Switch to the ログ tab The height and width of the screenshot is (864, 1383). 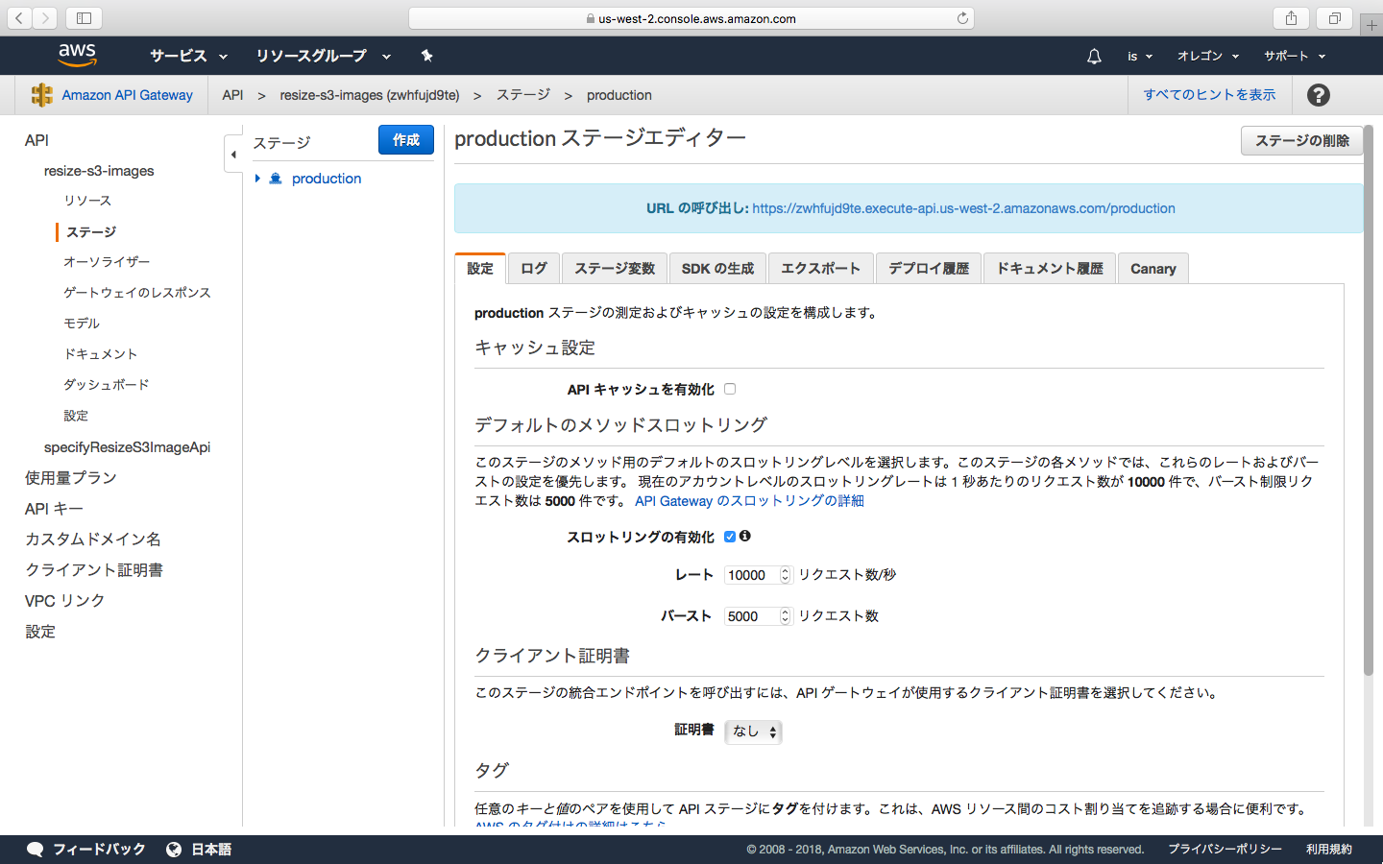[x=534, y=269]
